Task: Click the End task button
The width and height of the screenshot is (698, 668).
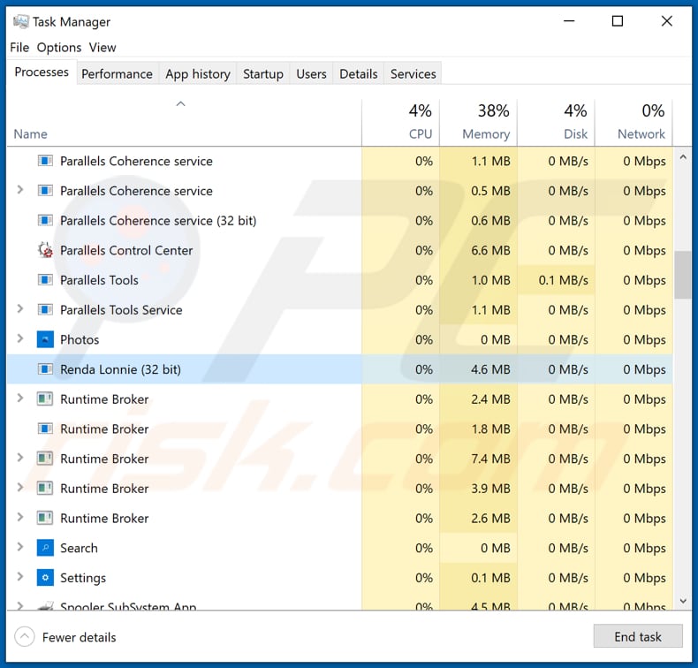Action: [637, 637]
